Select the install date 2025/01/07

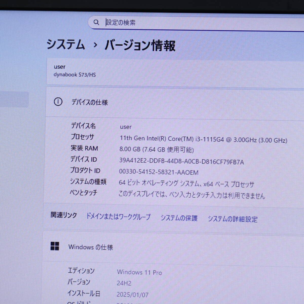point(132,295)
